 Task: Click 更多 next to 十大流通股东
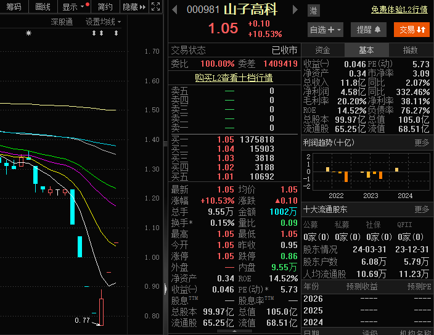(422, 210)
